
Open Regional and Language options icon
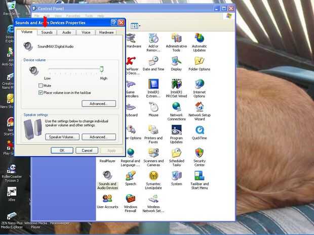(130, 157)
